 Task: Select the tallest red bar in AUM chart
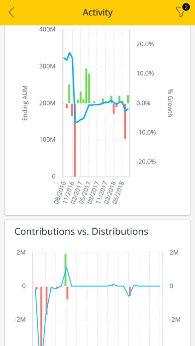point(75,140)
